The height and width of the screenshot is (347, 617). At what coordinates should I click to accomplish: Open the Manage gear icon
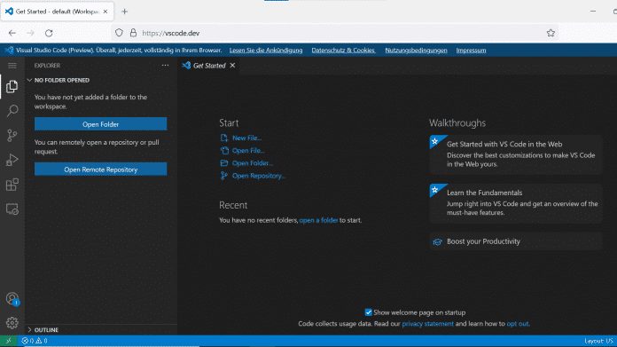pos(12,323)
